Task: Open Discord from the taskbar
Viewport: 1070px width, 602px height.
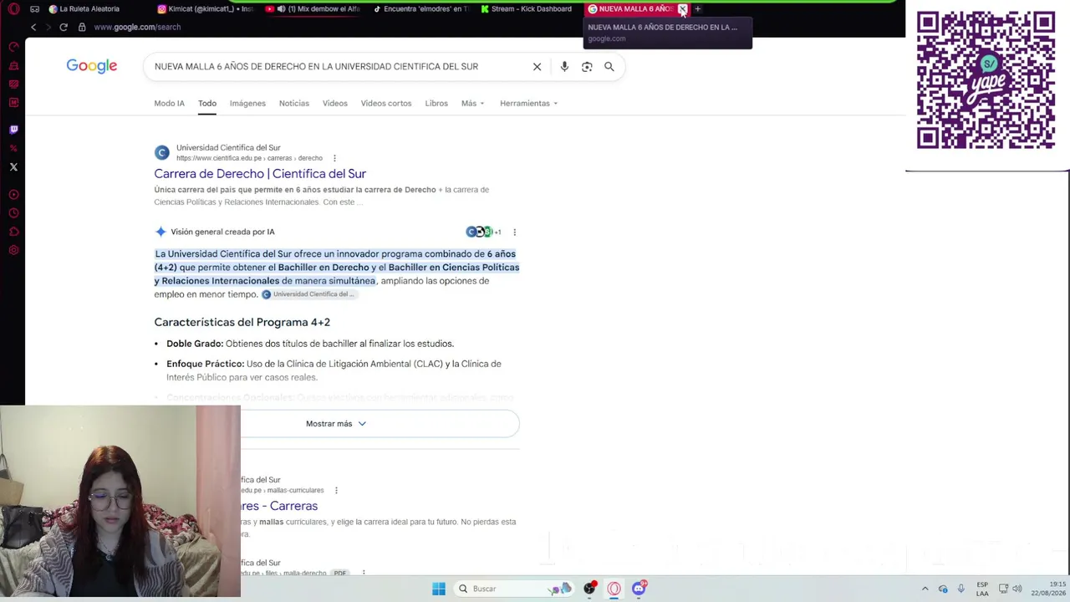Action: coord(639,589)
